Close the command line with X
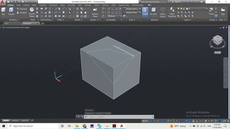This screenshot has width=230, height=129. [x=79, y=117]
